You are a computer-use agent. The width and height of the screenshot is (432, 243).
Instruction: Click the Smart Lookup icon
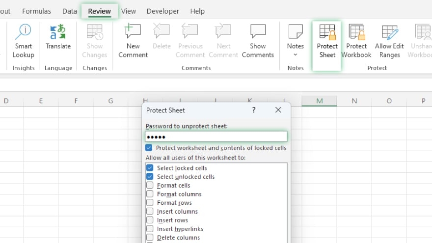[23, 32]
